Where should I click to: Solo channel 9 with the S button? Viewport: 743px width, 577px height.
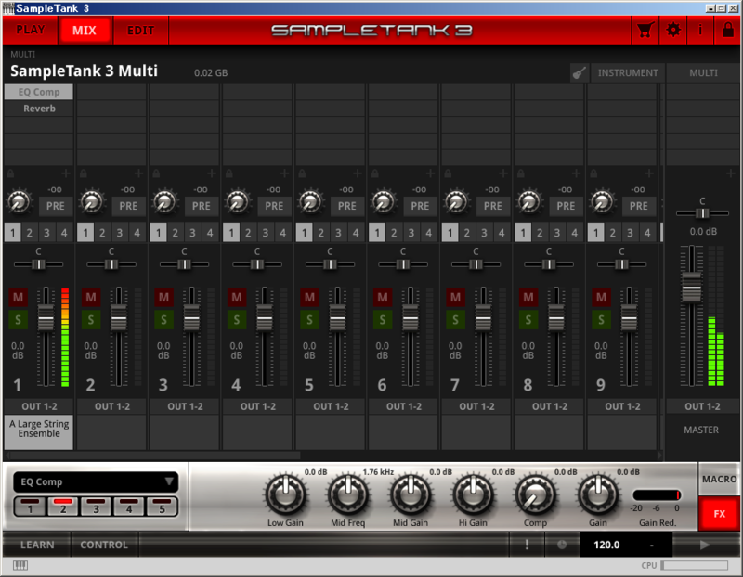click(601, 320)
